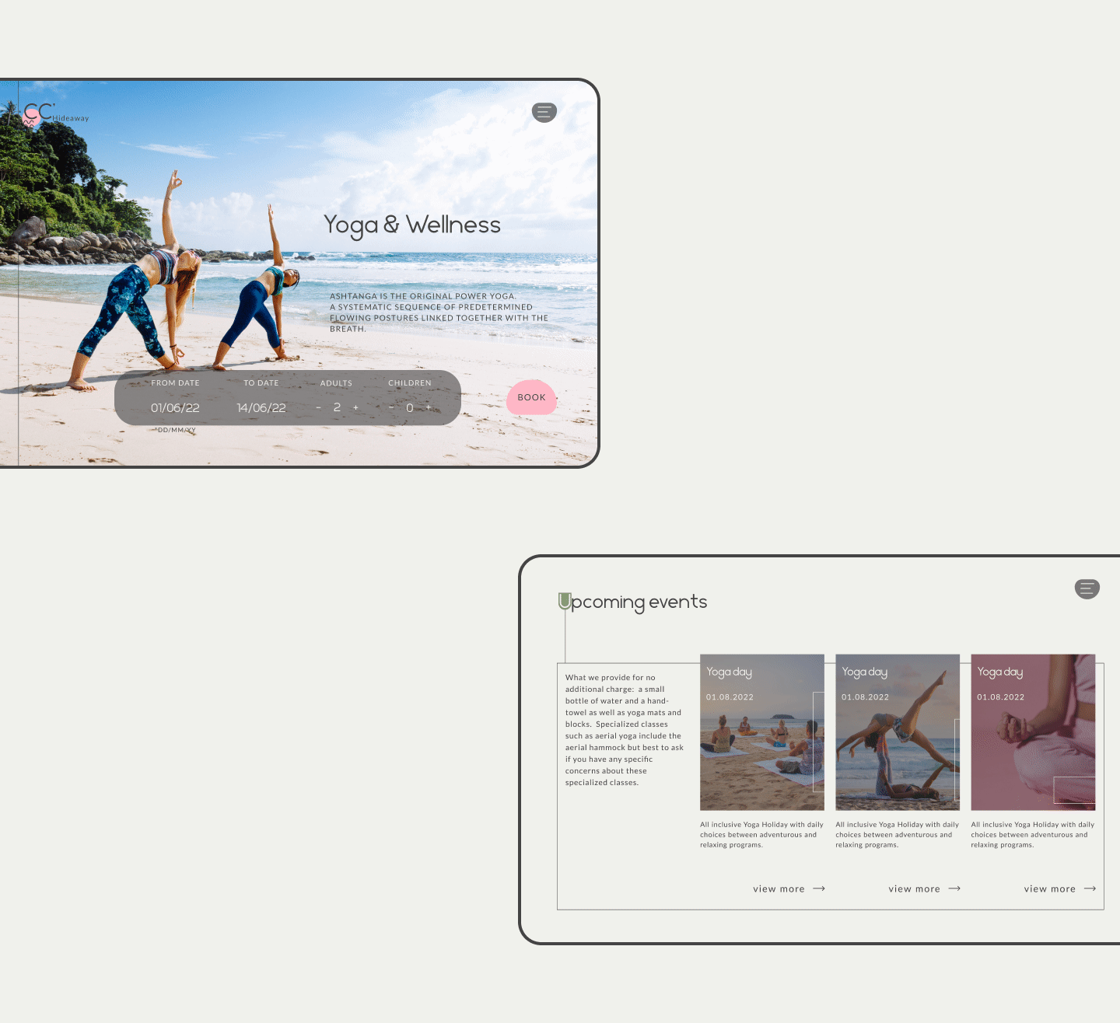Screen dimensions: 1120x1023
Task: Click the pink heart in the CC logo
Action: pyautogui.click(x=31, y=118)
